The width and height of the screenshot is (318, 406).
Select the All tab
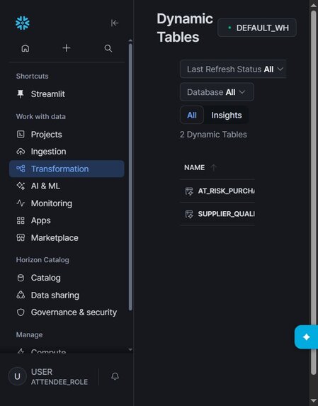(x=192, y=115)
